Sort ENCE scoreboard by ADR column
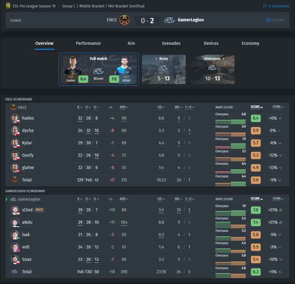The image size is (295, 284). (x=124, y=107)
